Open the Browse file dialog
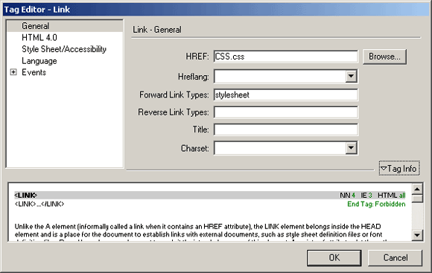This screenshot has width=432, height=273. 384,57
